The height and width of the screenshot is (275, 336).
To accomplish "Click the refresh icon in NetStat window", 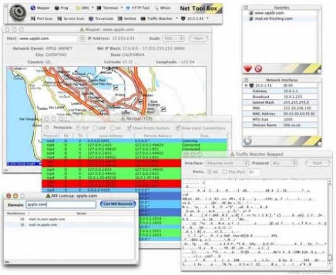I will [x=47, y=128].
